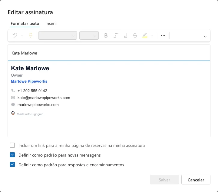Click the Made with Signguin text
Image resolution: width=218 pixels, height=192 pixels.
[x=30, y=114]
